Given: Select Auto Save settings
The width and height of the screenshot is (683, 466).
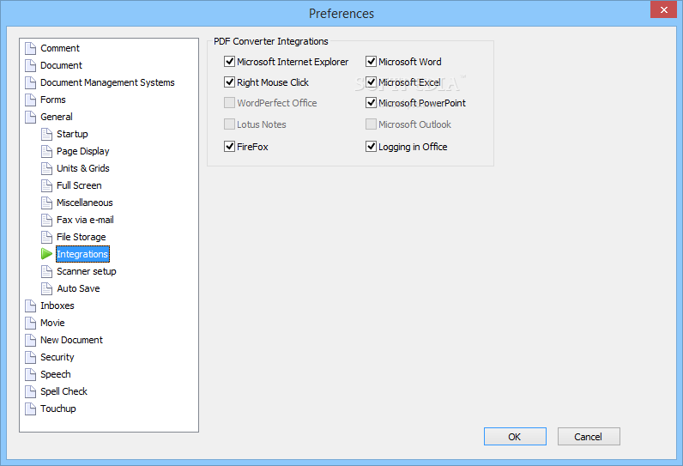Looking at the screenshot, I should [78, 288].
